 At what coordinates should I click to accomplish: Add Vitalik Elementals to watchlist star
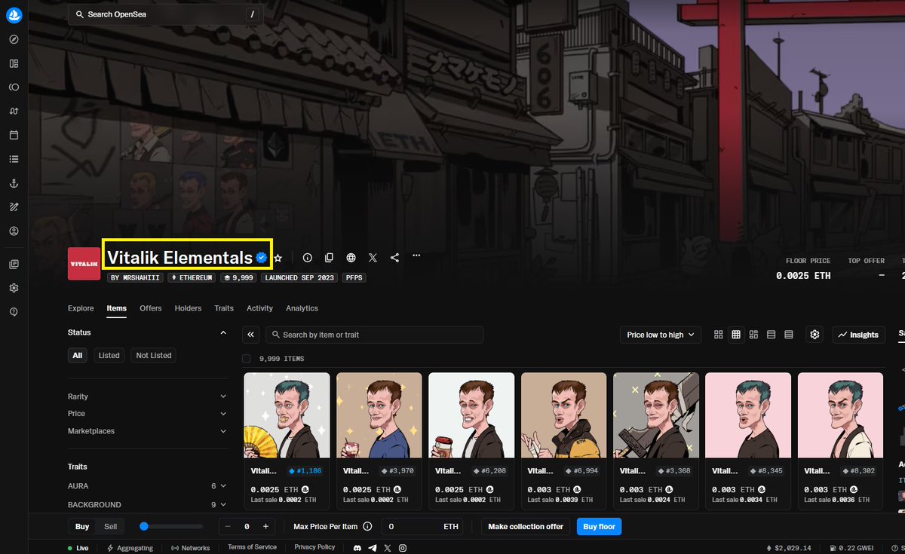tap(278, 258)
